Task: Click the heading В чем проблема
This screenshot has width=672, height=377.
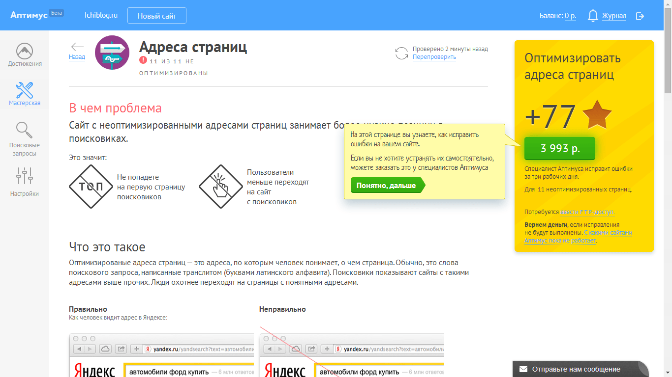Action: pyautogui.click(x=115, y=108)
